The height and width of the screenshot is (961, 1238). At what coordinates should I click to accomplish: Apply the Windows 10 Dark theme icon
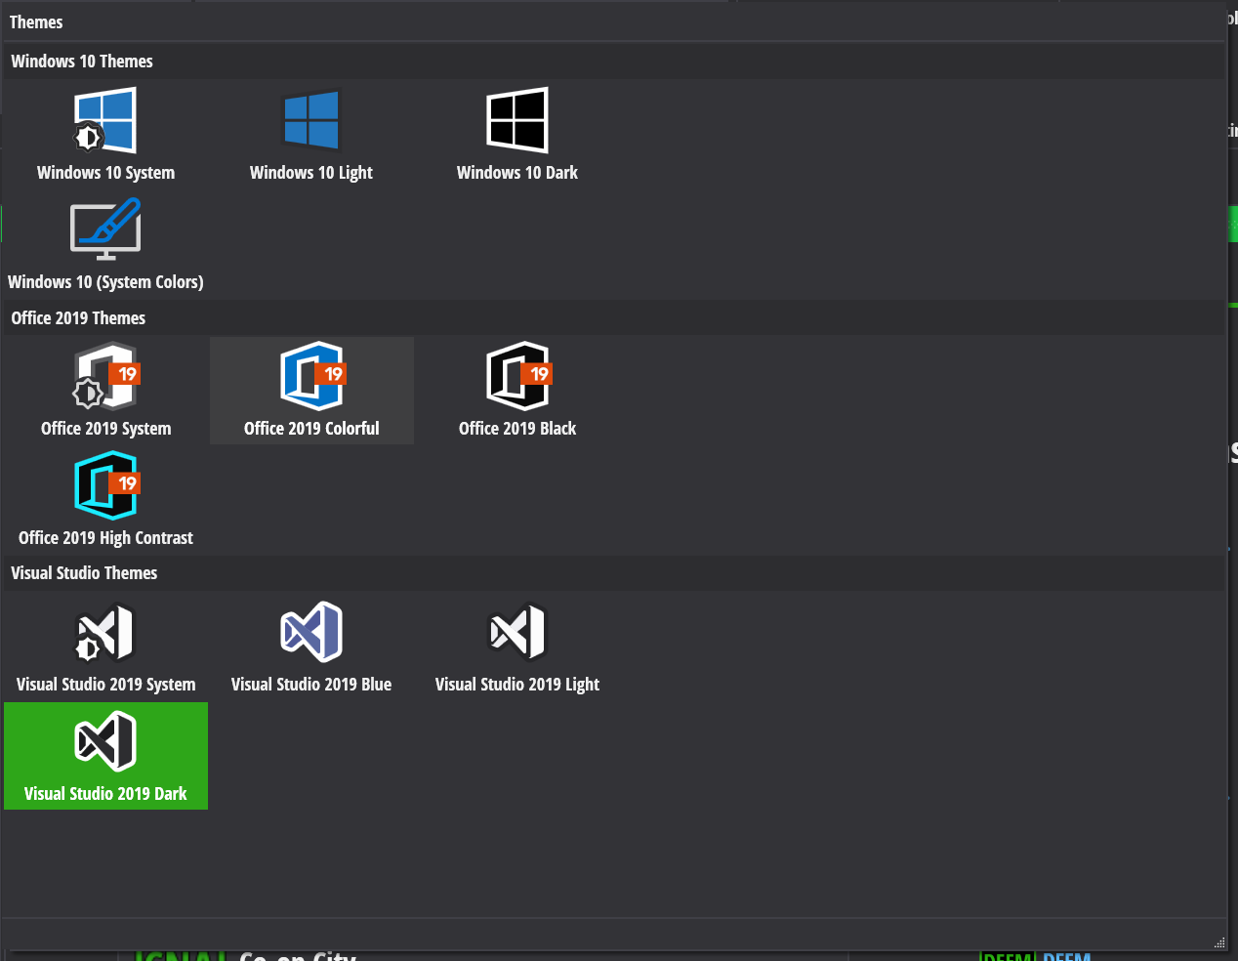click(x=517, y=120)
